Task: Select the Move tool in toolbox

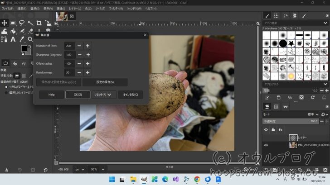Action: (x=5, y=23)
